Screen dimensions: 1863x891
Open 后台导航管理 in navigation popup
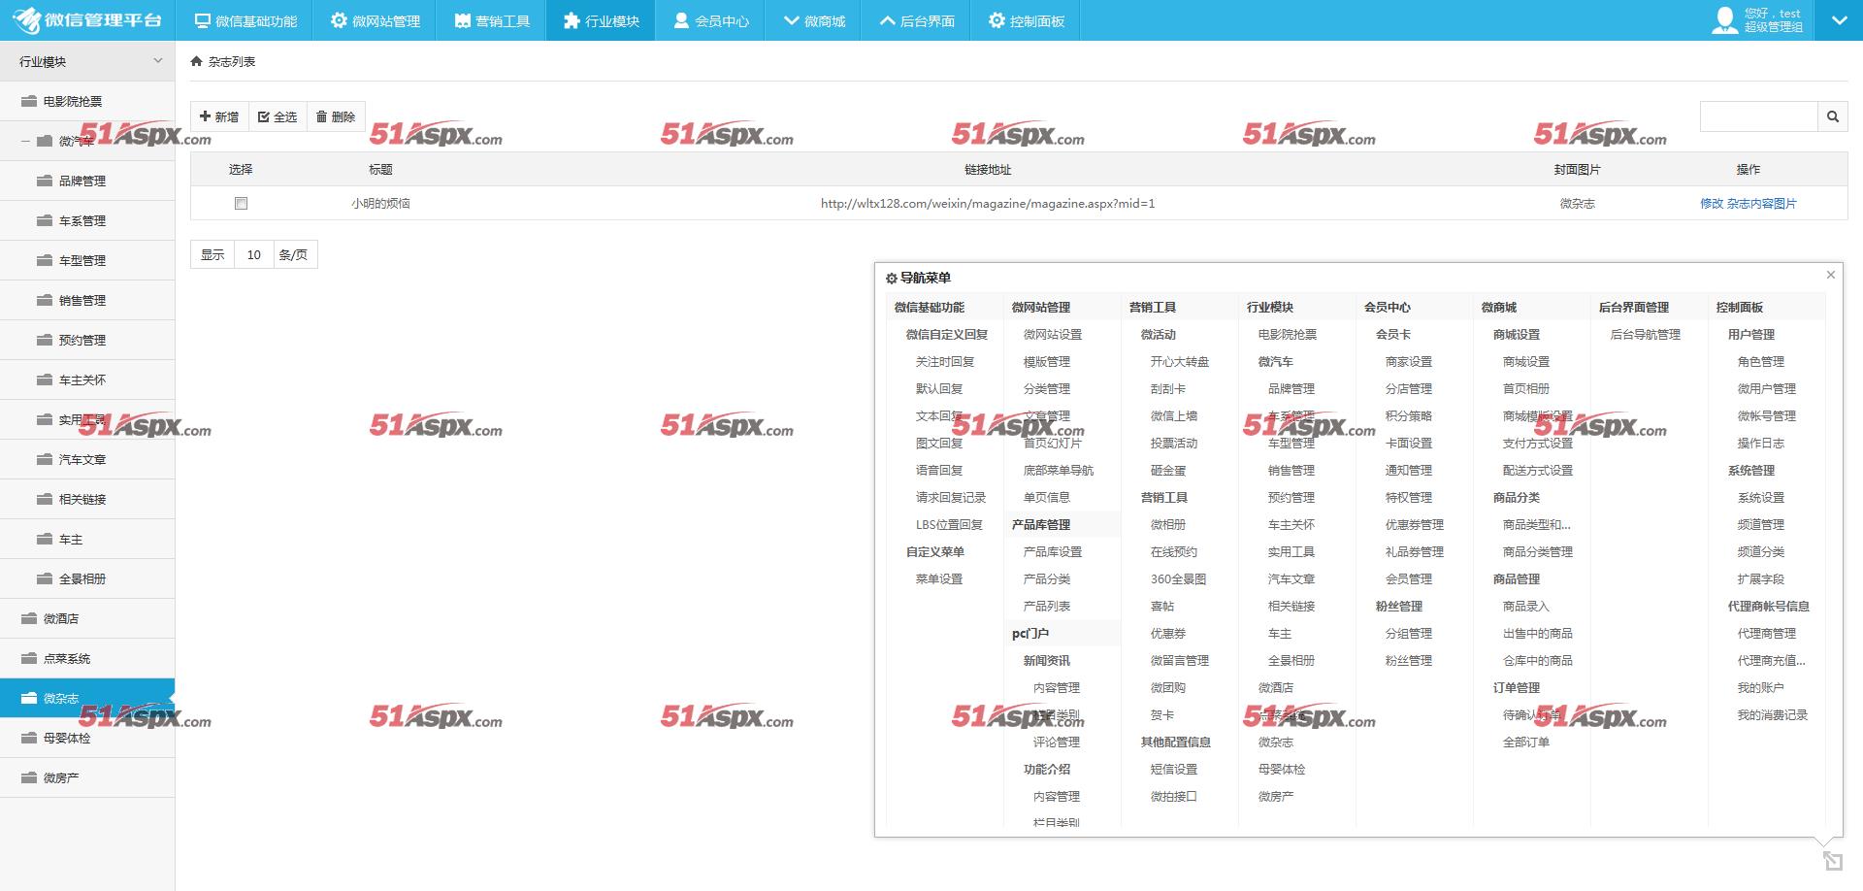pos(1646,334)
